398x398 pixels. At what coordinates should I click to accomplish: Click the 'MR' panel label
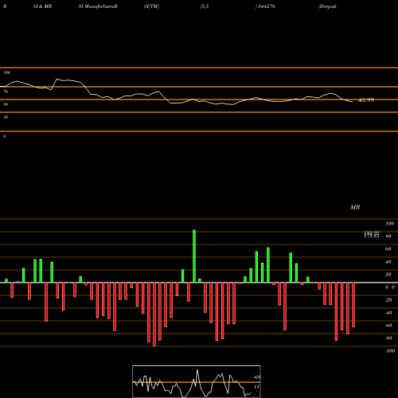(x=355, y=207)
